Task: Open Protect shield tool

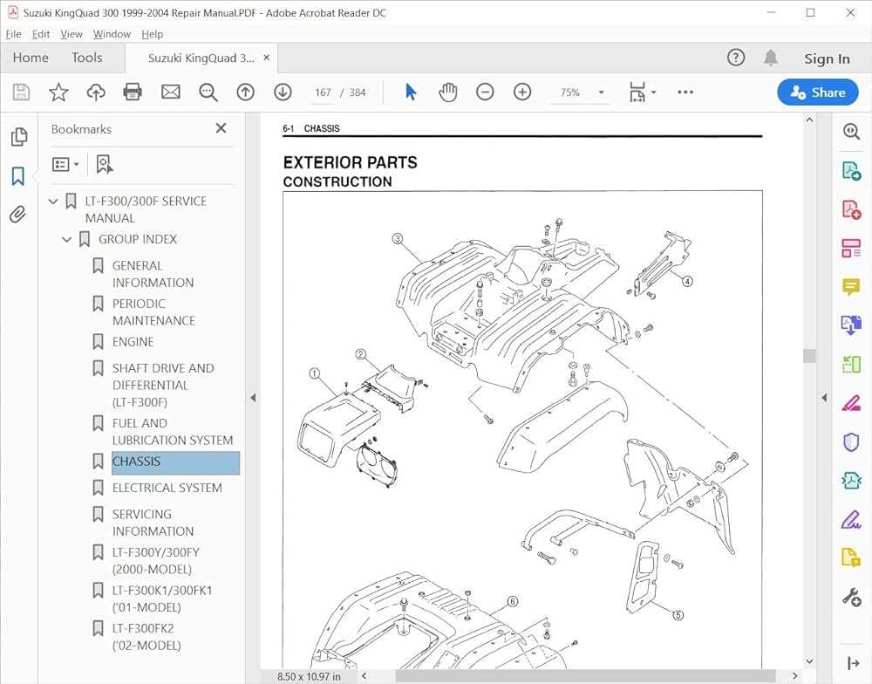Action: (x=851, y=442)
